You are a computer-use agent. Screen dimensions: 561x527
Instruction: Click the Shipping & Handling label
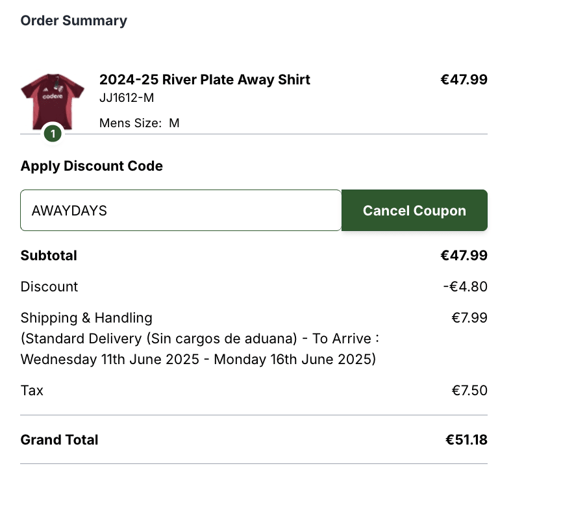86,318
